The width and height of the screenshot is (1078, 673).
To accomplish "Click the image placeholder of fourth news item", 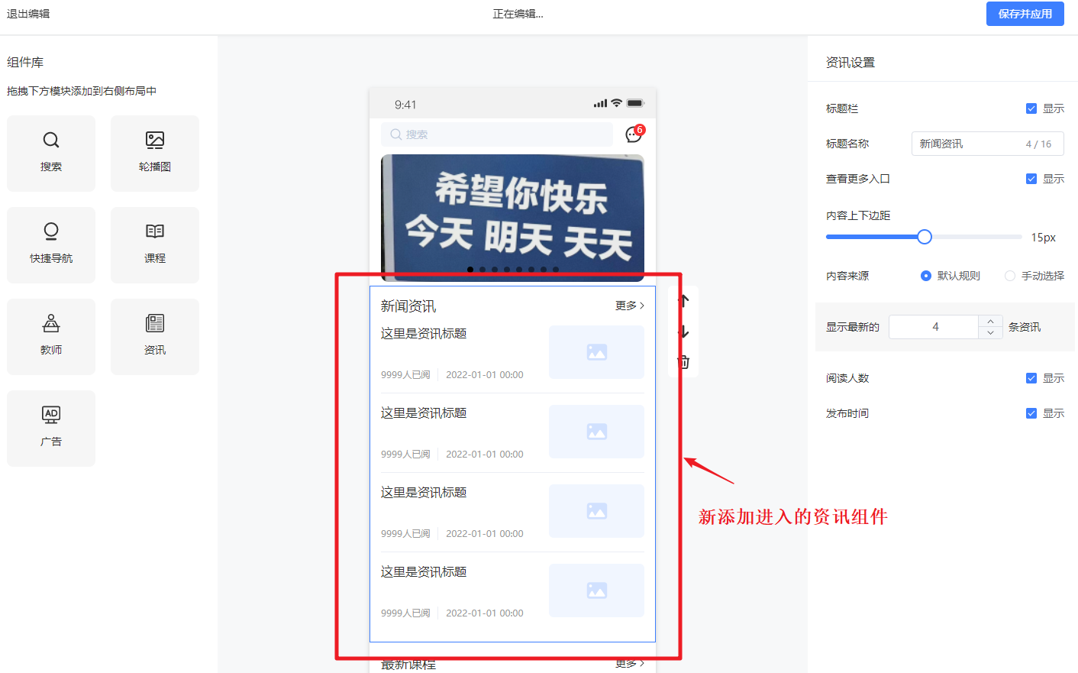I will click(x=596, y=590).
